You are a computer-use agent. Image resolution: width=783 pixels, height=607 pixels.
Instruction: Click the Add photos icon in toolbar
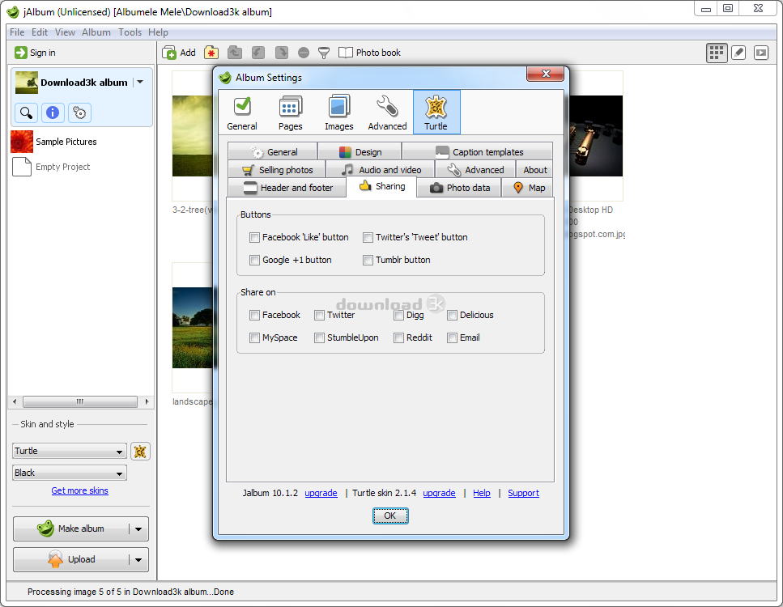[169, 53]
